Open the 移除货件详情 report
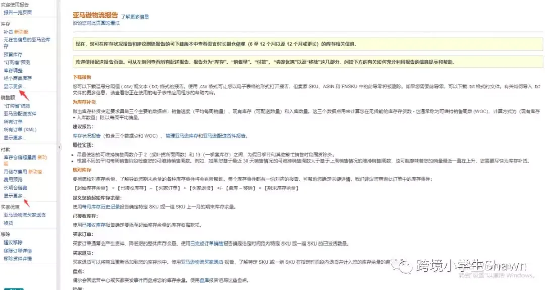 [17, 258]
